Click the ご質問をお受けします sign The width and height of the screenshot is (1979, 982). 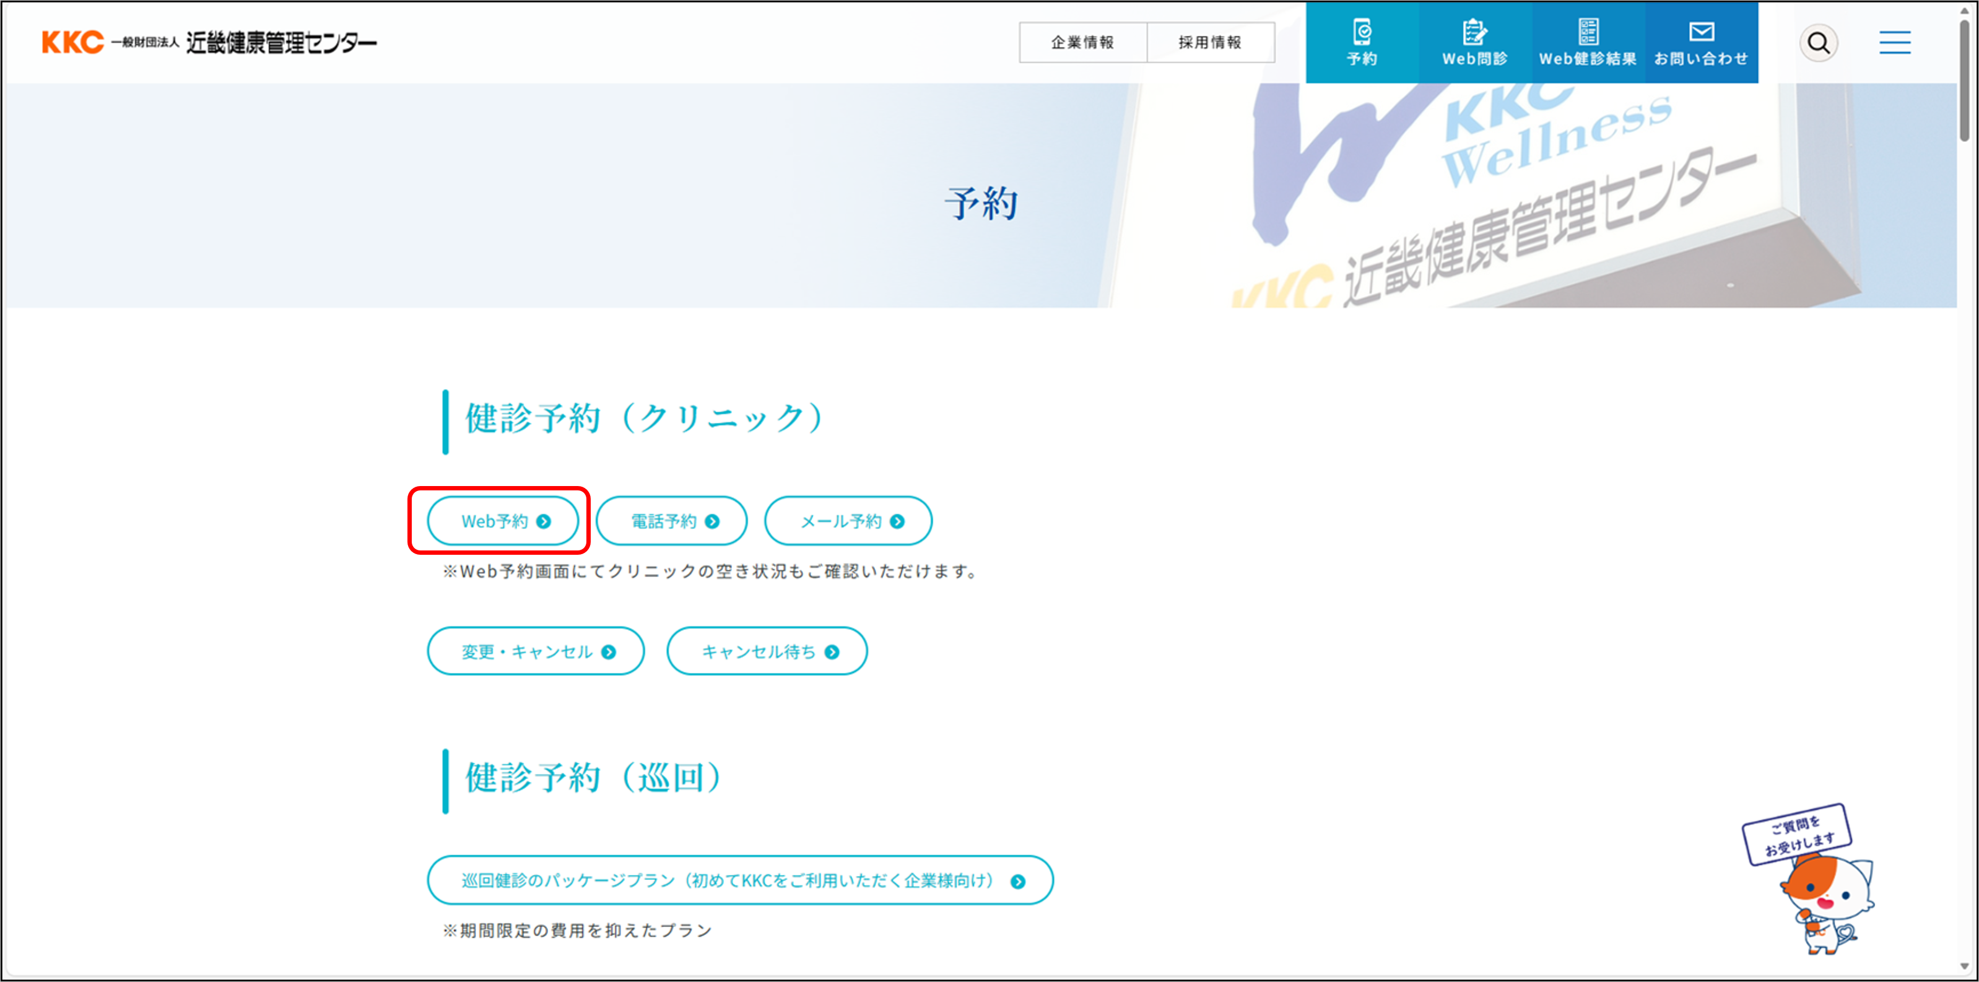(x=1796, y=835)
